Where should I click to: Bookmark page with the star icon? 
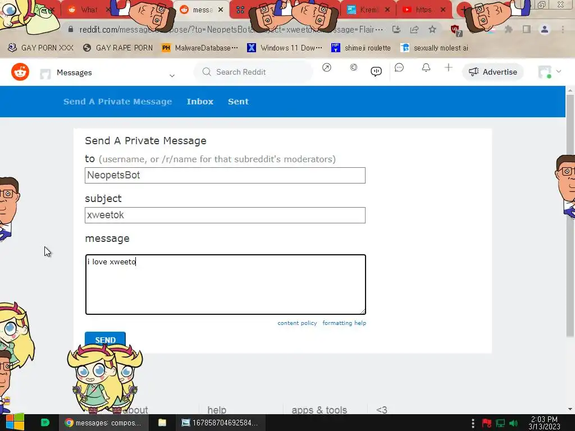[432, 29]
